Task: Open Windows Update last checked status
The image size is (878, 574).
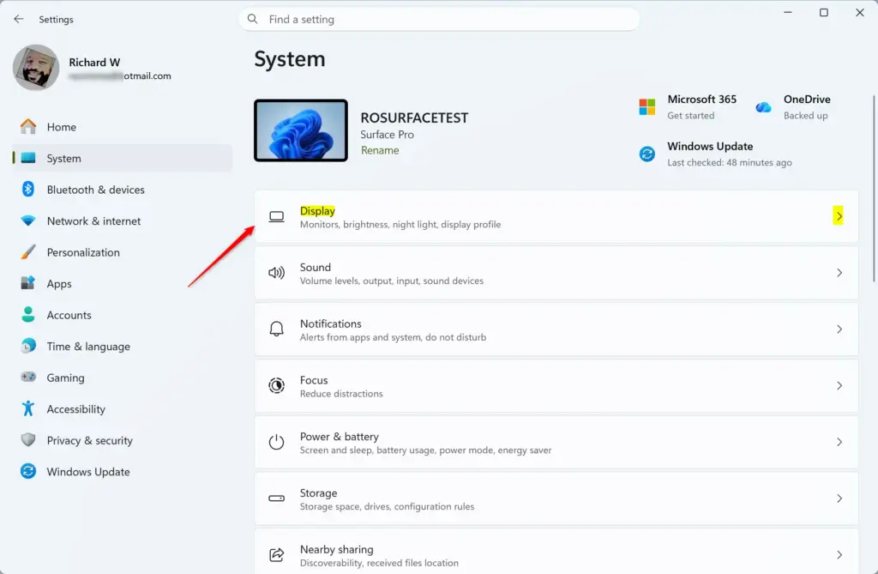Action: [x=729, y=162]
